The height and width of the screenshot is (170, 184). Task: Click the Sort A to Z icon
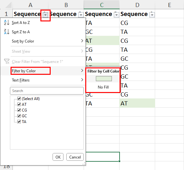pos(6,22)
